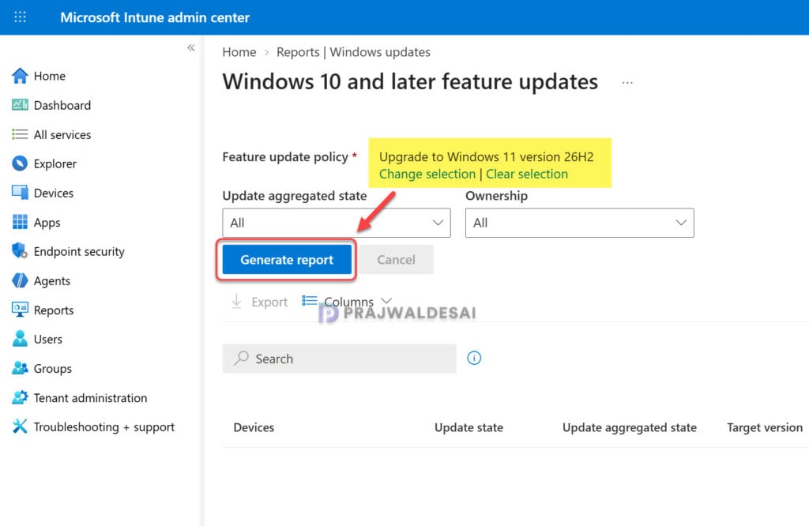The width and height of the screenshot is (809, 526).
Task: Click Microsoft Intune admin center title
Action: tap(155, 17)
